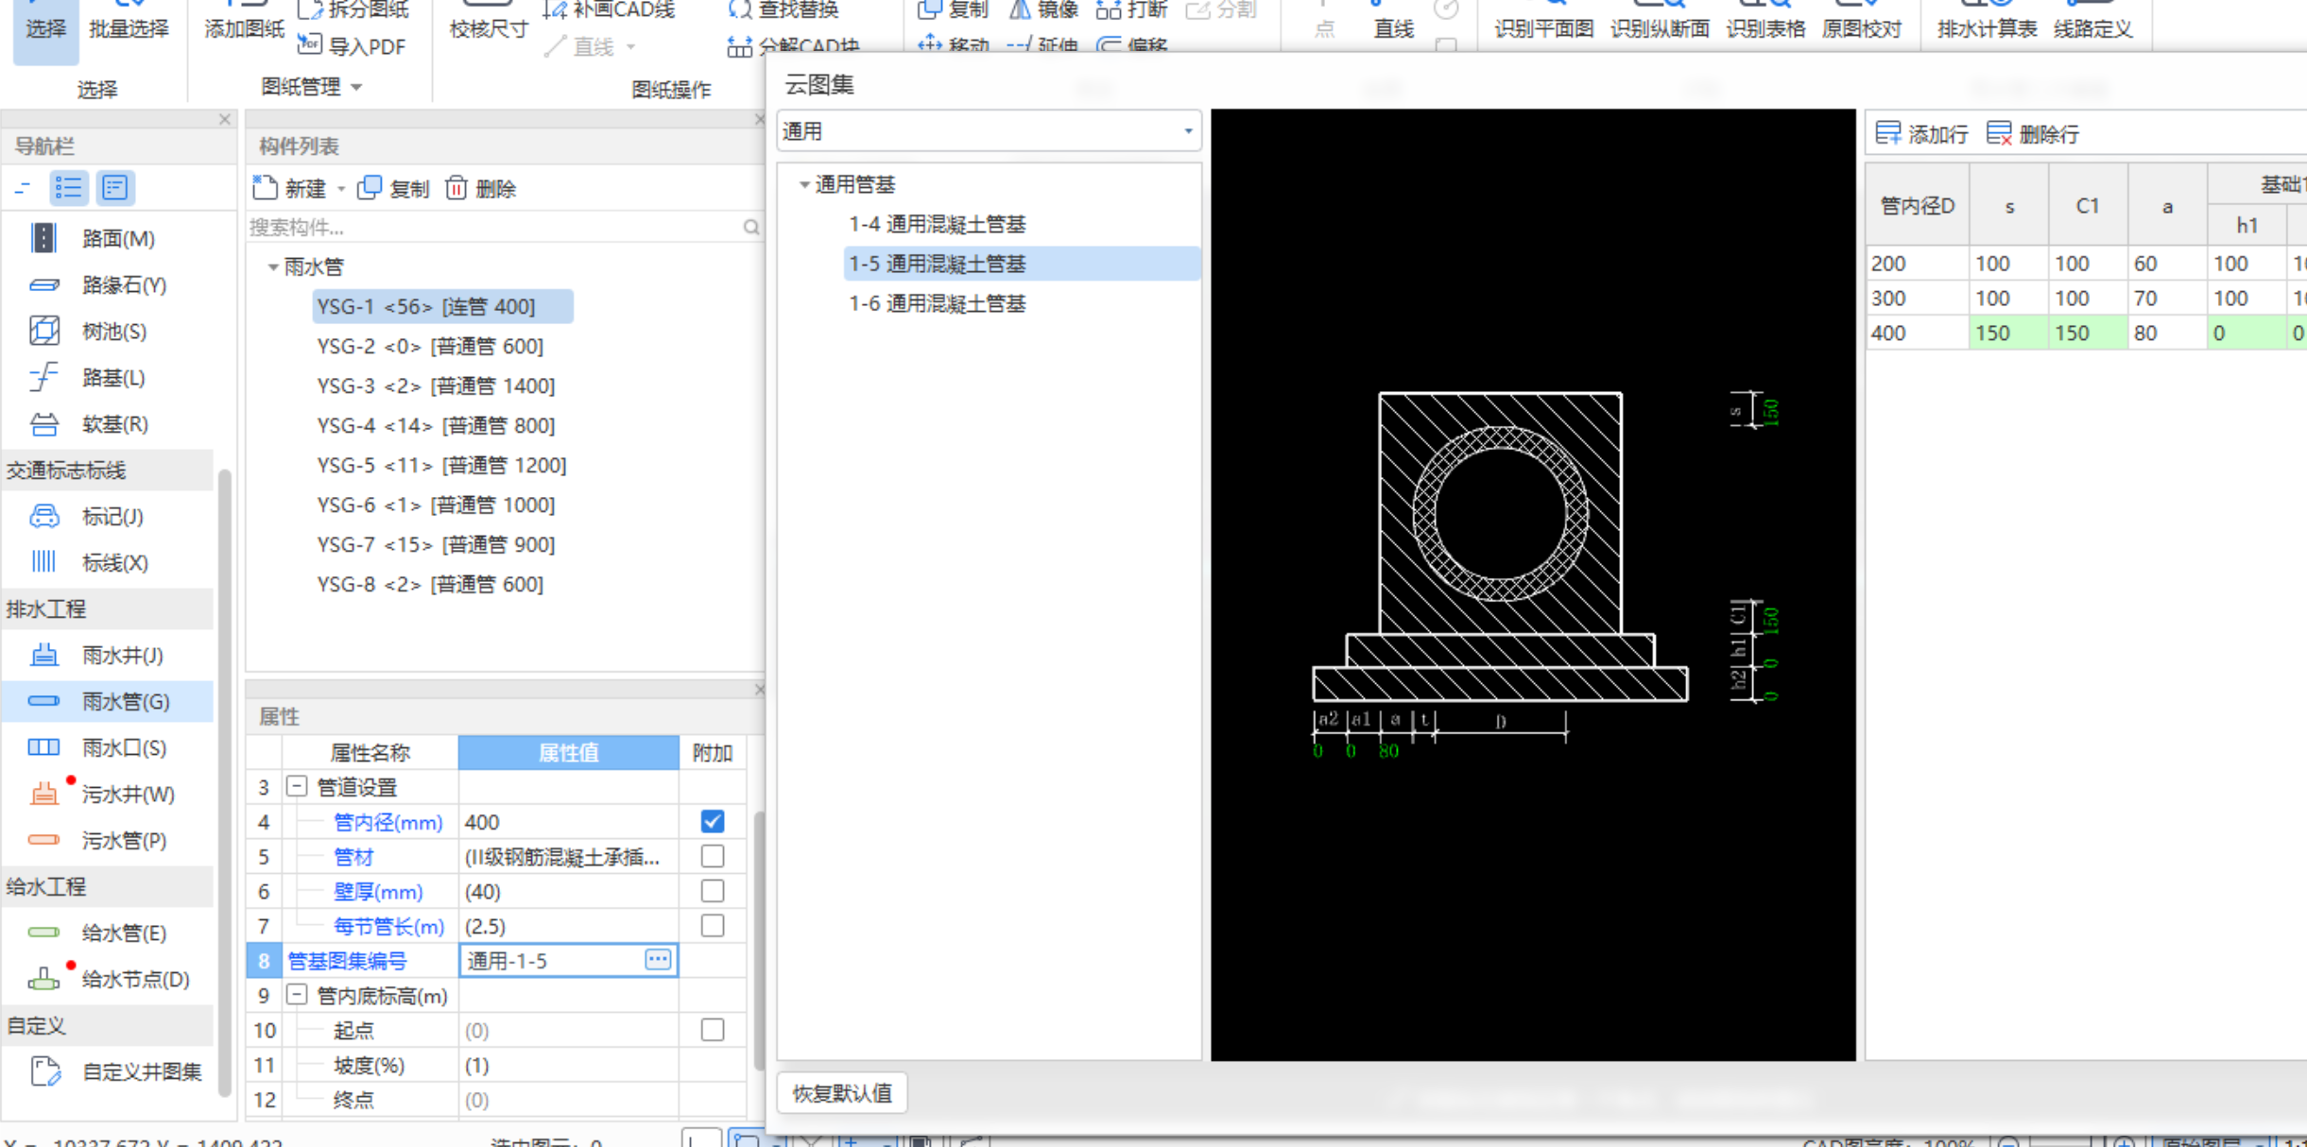Click 添加行 add row icon
This screenshot has height=1147, width=2307.
point(1888,133)
